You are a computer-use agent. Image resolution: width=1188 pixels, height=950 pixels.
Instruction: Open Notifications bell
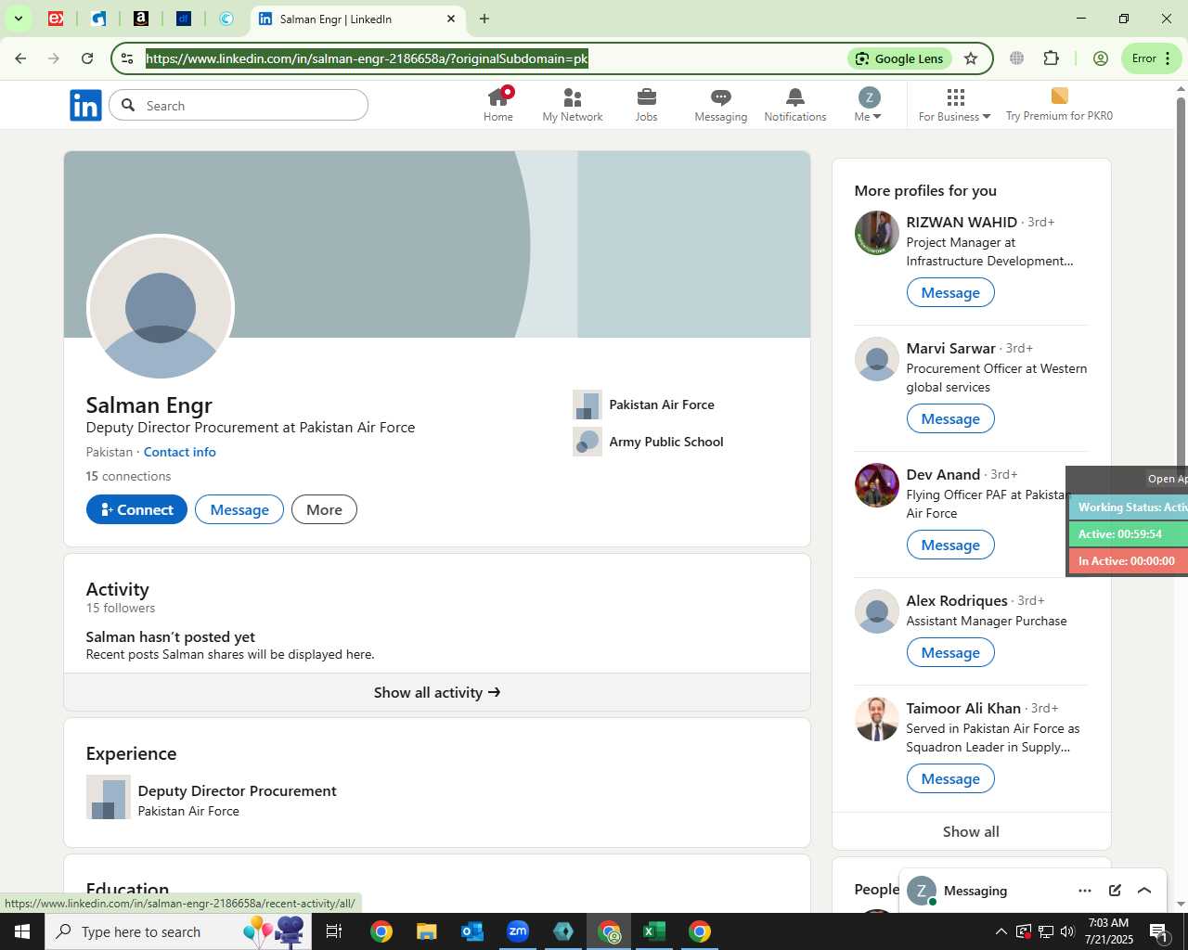point(795,105)
